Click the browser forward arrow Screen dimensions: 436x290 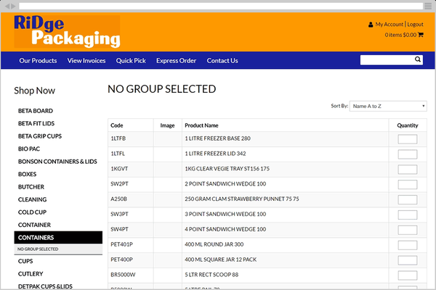(x=13, y=6)
